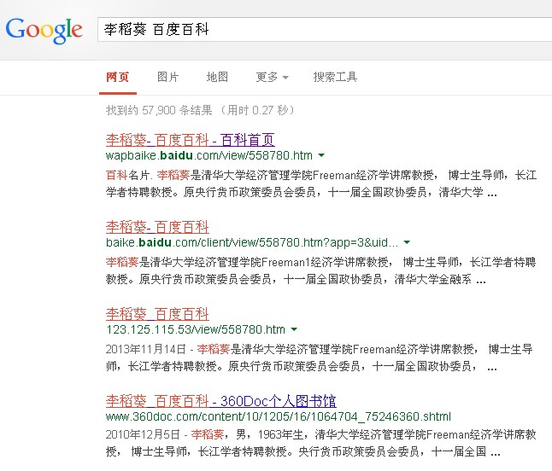Screen dimensions: 552x471
Task: Expand arrow next to wapbaike.baidu.com URL
Action: (321, 155)
